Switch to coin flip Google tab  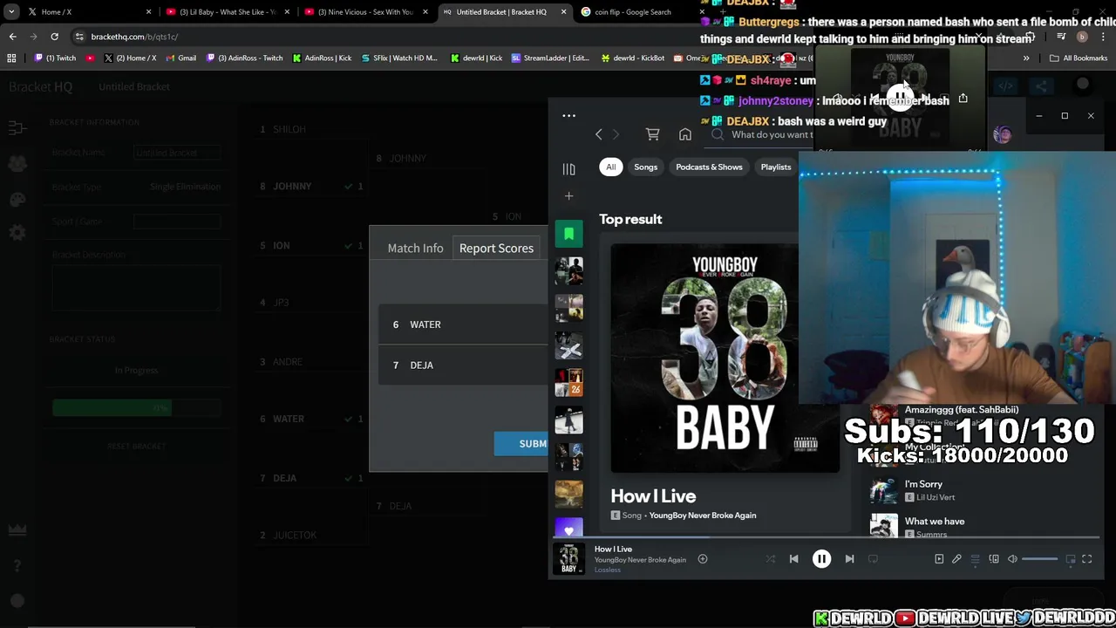638,12
